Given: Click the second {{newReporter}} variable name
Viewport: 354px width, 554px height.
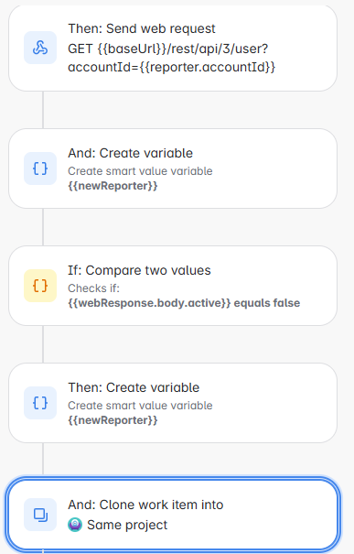Looking at the screenshot, I should coord(113,420).
